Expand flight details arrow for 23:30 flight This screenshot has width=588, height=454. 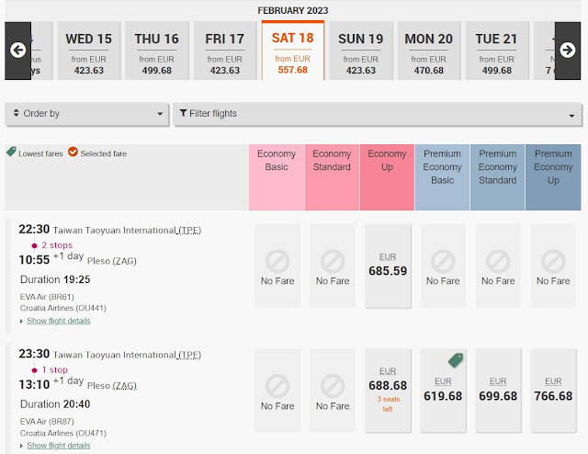pyautogui.click(x=21, y=446)
